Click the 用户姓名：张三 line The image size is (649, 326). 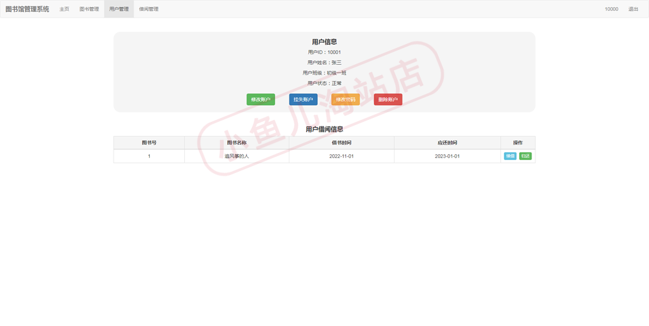pos(324,62)
